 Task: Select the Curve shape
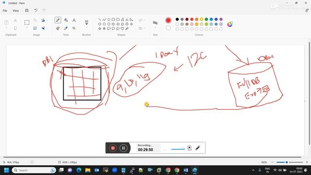(104, 19)
